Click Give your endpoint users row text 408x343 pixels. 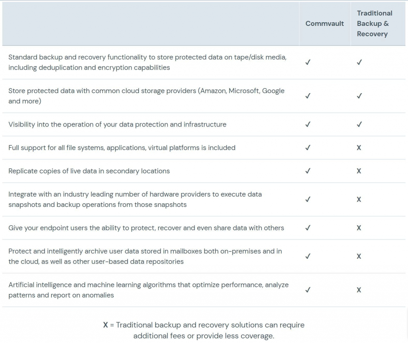[x=146, y=228]
